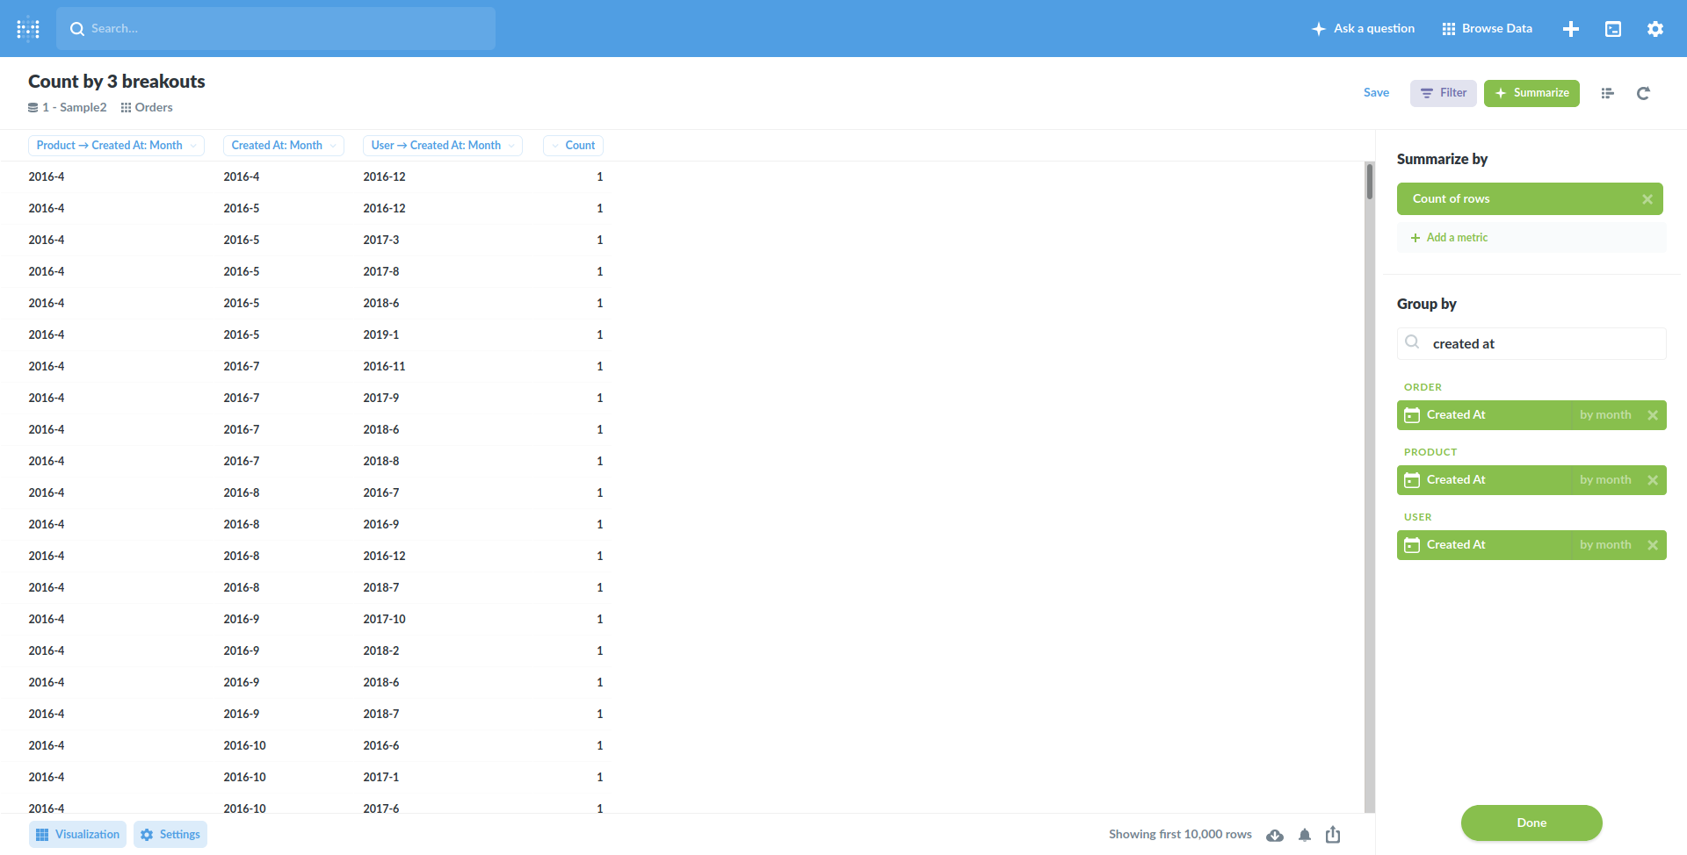Create a new question via the plus icon

click(x=1571, y=28)
